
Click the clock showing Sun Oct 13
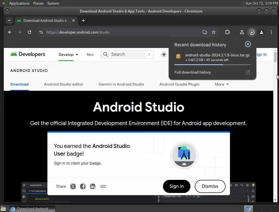[261, 3]
